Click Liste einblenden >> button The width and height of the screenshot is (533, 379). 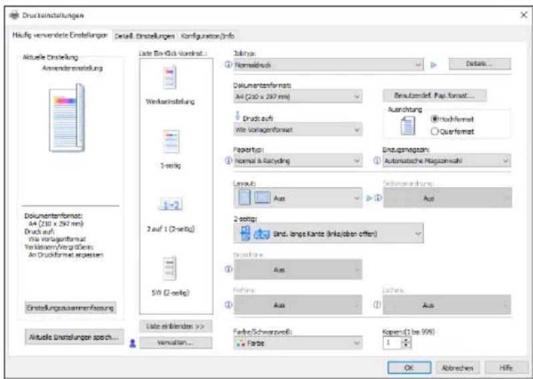pos(176,326)
